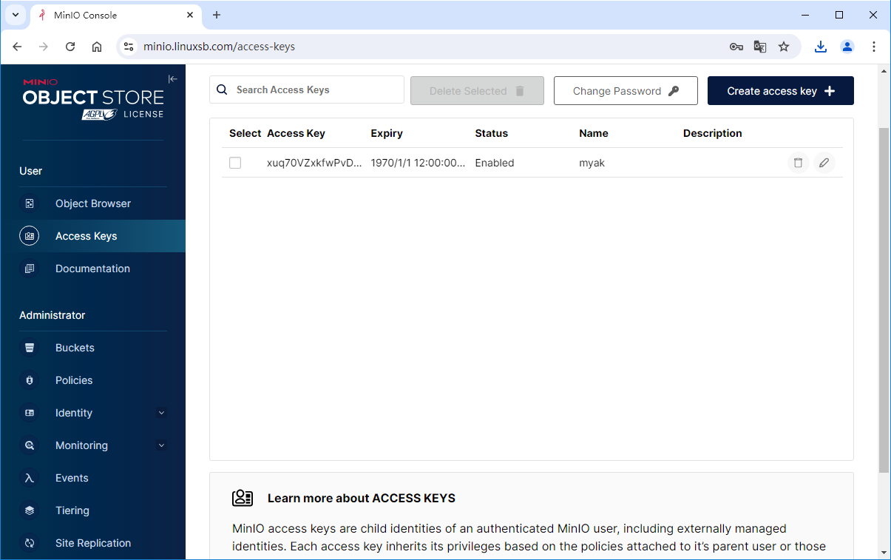Click Create access key button

780,91
